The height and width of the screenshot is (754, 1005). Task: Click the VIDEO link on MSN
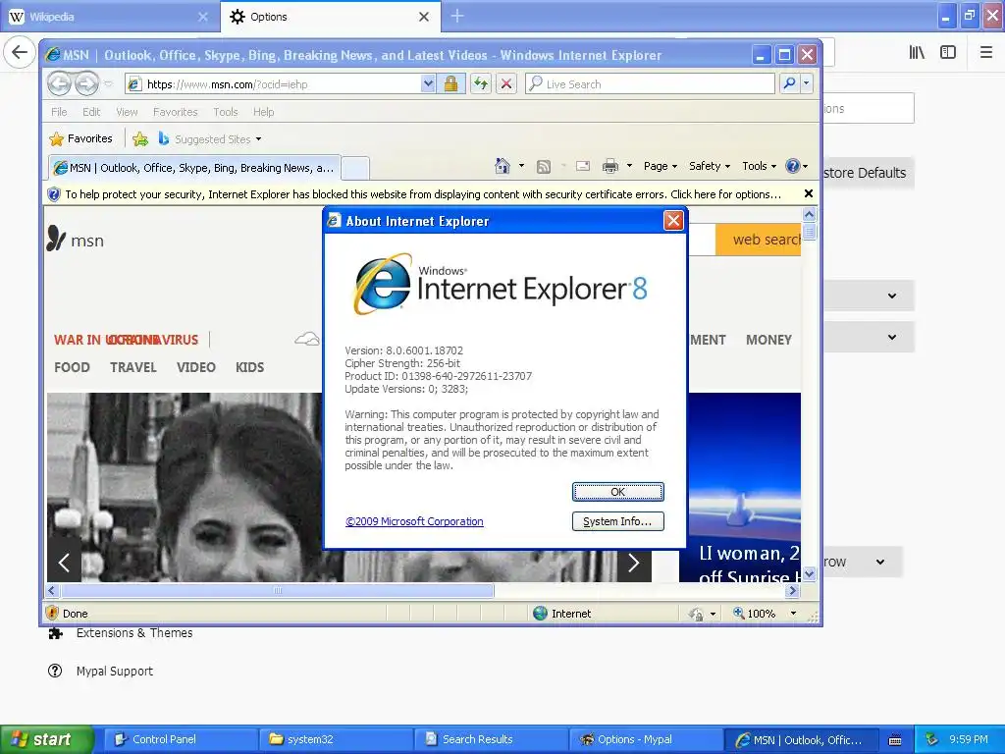[x=195, y=367]
